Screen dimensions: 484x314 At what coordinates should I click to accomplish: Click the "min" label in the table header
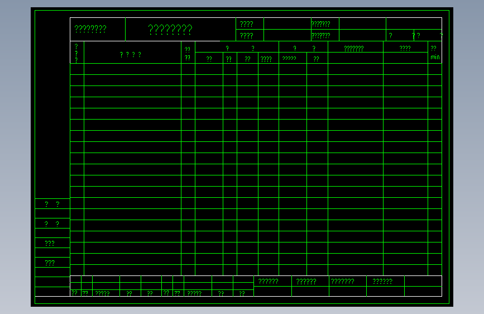pyautogui.click(x=435, y=57)
